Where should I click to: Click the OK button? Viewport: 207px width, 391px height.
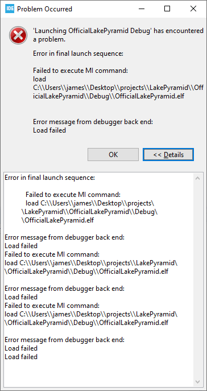click(x=113, y=155)
